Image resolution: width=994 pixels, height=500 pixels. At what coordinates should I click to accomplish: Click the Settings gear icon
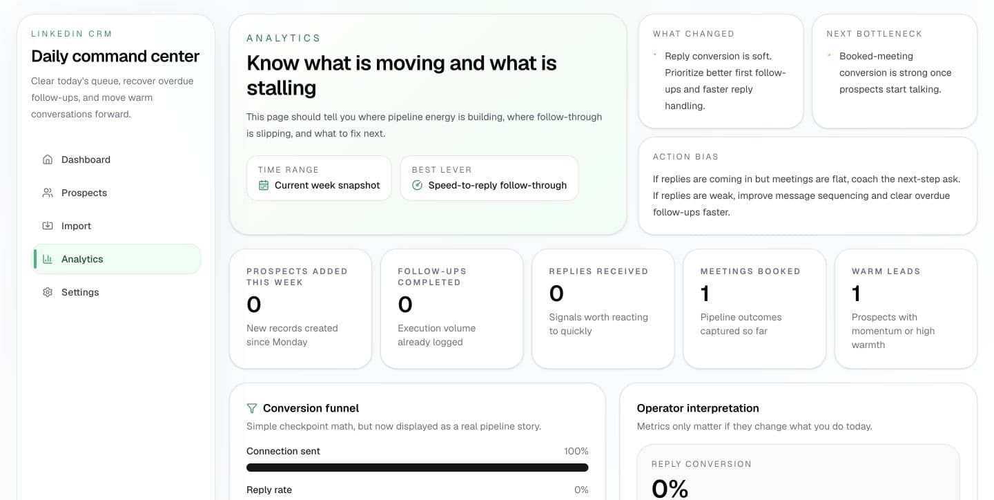coord(48,292)
